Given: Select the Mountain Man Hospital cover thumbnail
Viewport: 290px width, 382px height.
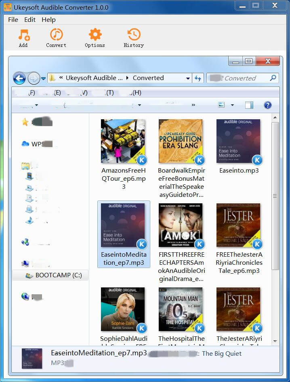Looking at the screenshot, I should coord(181,309).
